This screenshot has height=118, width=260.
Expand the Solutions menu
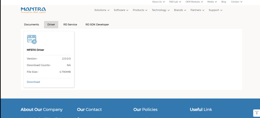click(x=102, y=10)
